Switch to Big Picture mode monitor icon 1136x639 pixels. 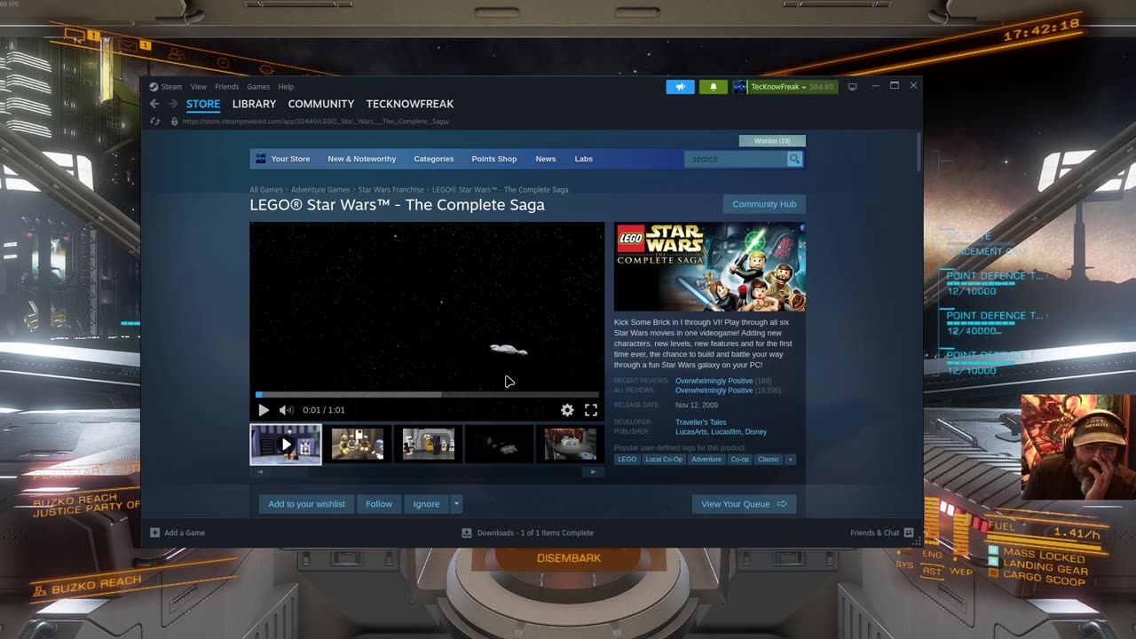point(853,87)
